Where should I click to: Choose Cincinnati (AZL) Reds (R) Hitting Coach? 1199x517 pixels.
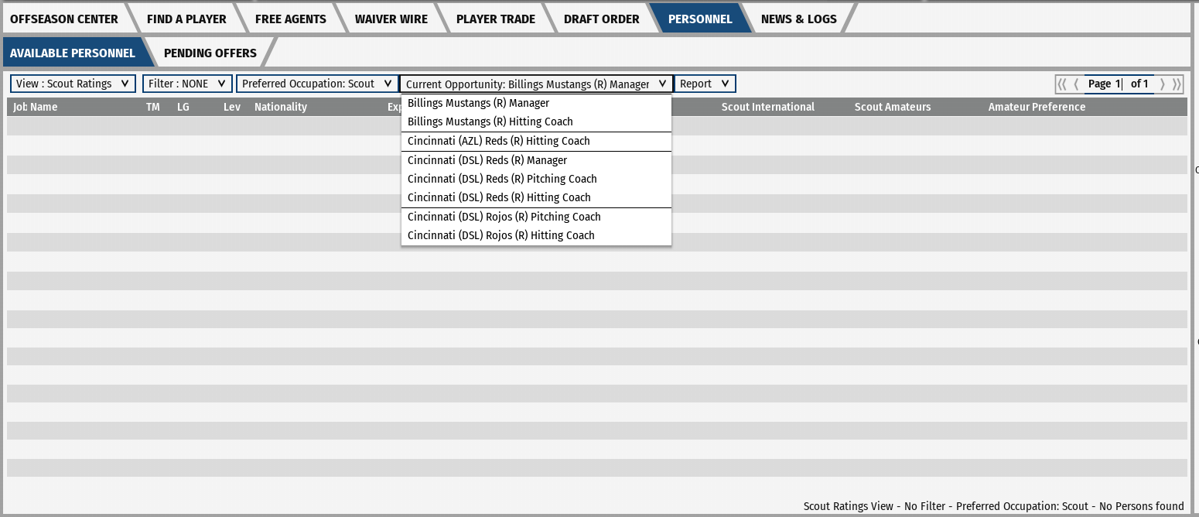point(499,141)
